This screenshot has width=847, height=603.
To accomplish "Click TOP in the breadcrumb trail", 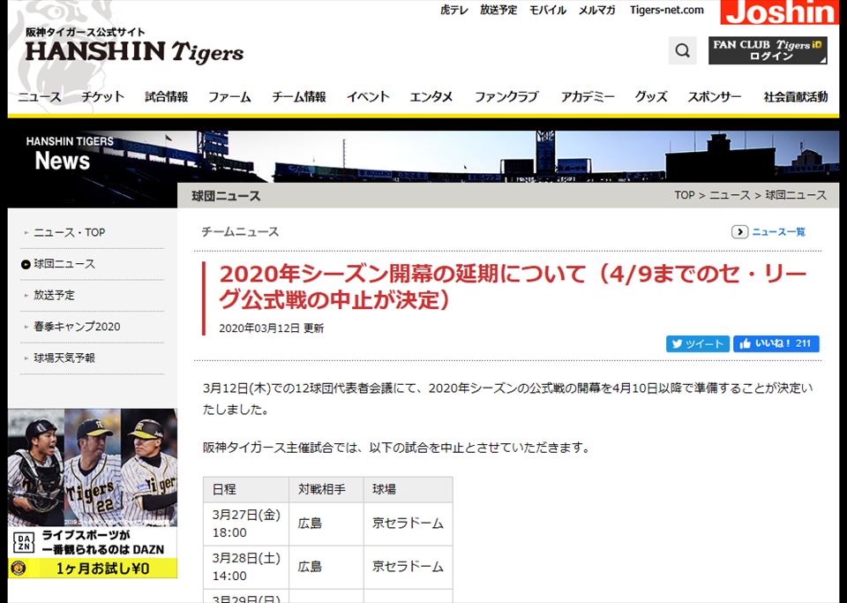I will (x=685, y=195).
